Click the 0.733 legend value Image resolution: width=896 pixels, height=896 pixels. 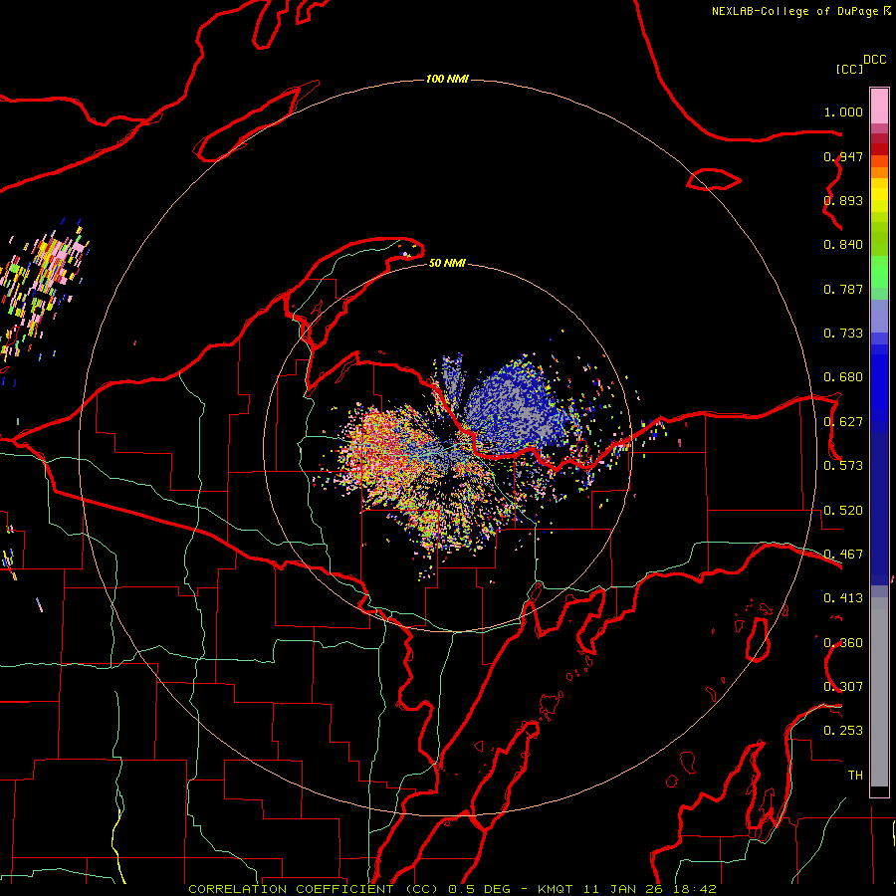(843, 334)
